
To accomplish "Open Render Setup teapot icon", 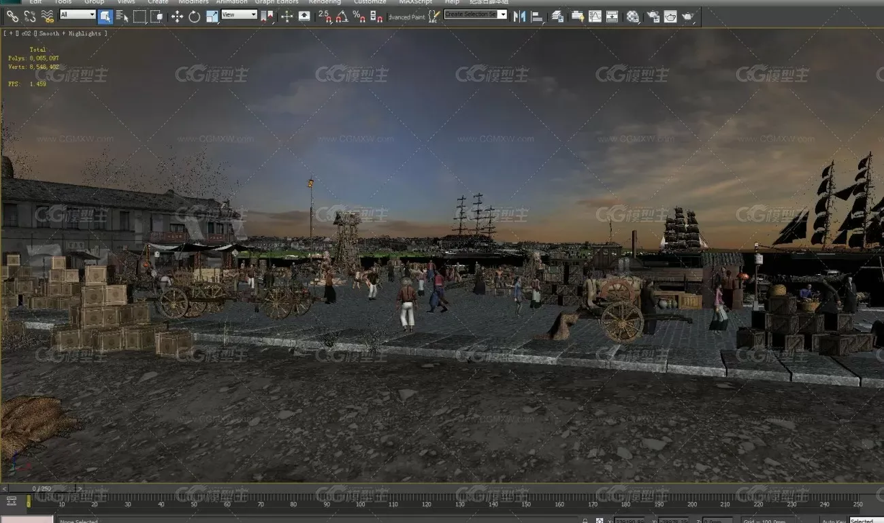I will click(653, 16).
